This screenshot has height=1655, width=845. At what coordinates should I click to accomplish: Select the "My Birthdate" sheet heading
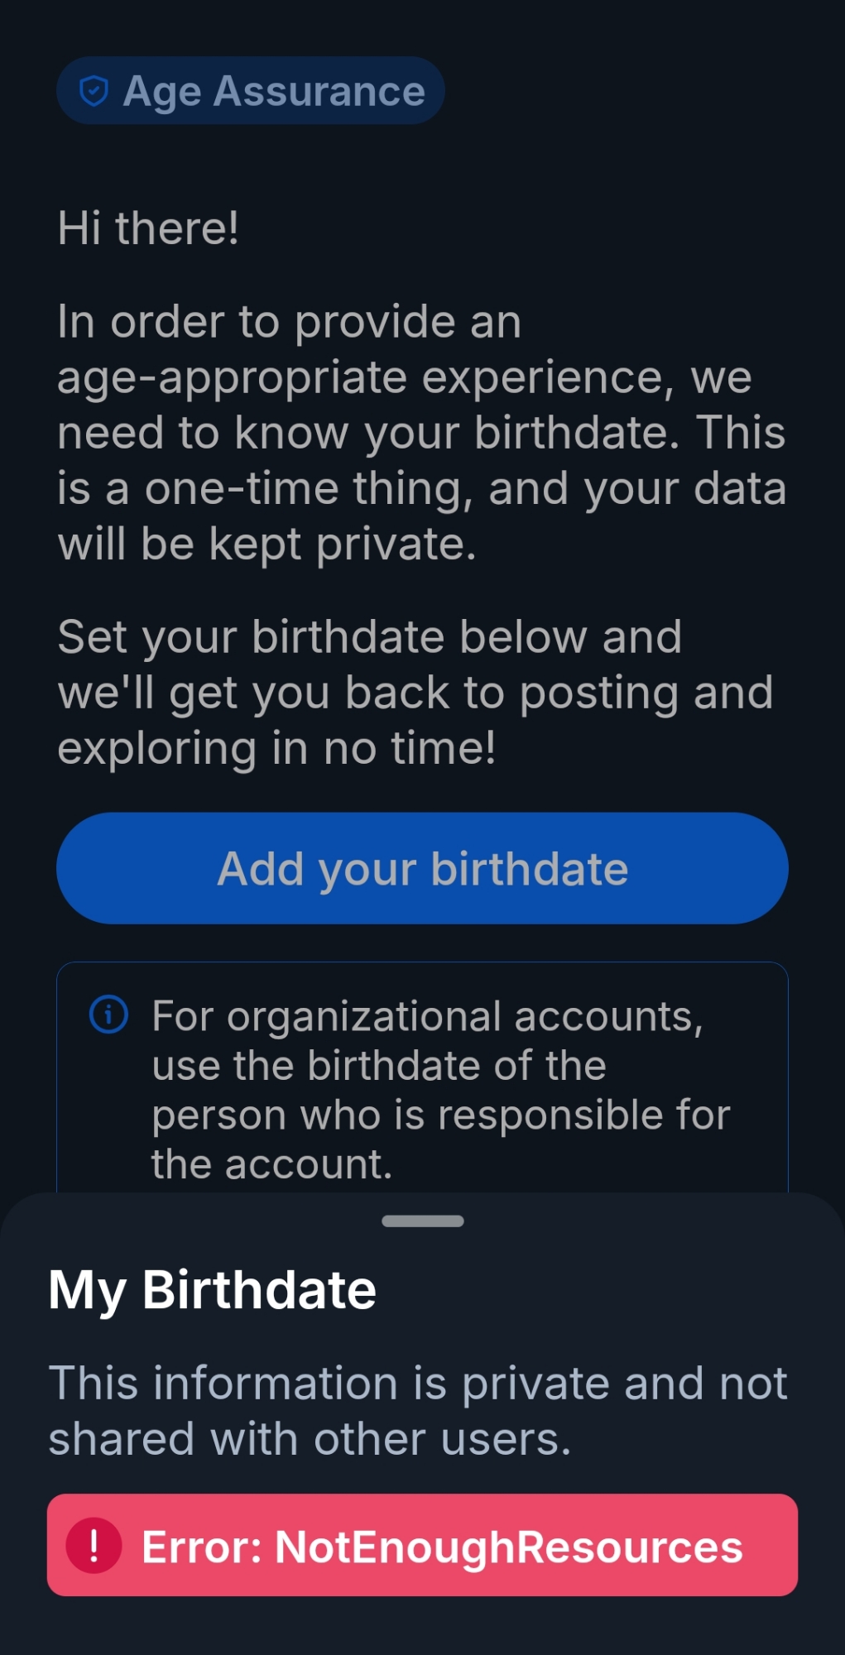click(213, 1289)
